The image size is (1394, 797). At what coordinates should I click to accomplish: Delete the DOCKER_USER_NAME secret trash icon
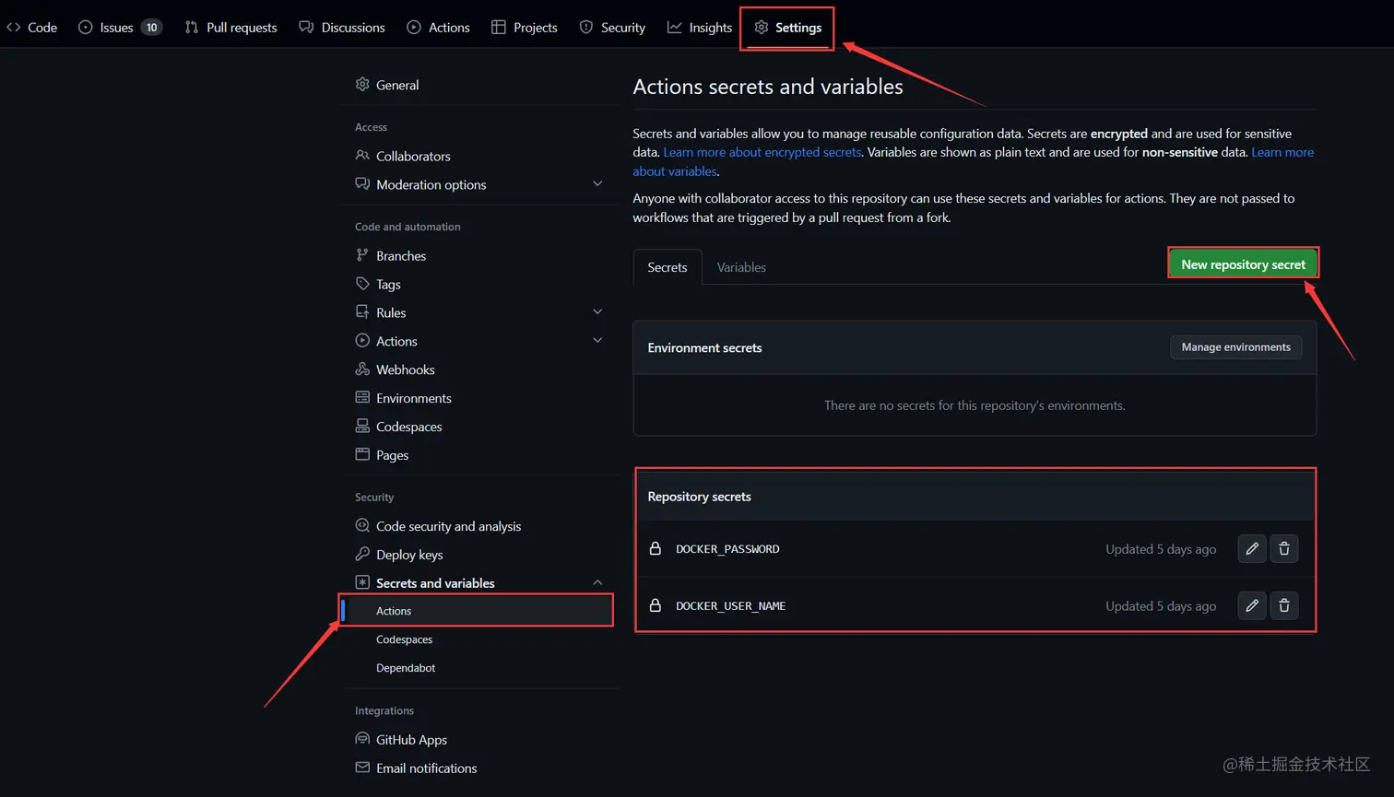point(1284,605)
